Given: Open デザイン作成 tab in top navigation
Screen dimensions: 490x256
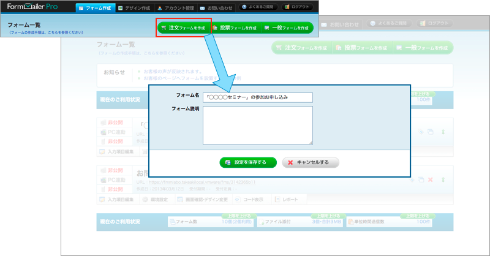Looking at the screenshot, I should [134, 8].
